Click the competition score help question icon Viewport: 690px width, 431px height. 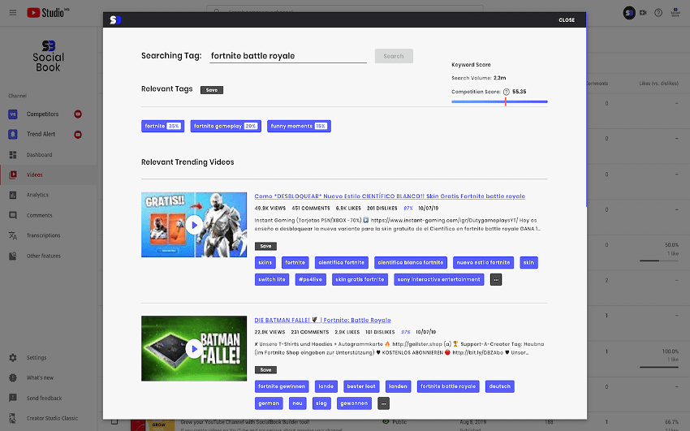point(506,92)
